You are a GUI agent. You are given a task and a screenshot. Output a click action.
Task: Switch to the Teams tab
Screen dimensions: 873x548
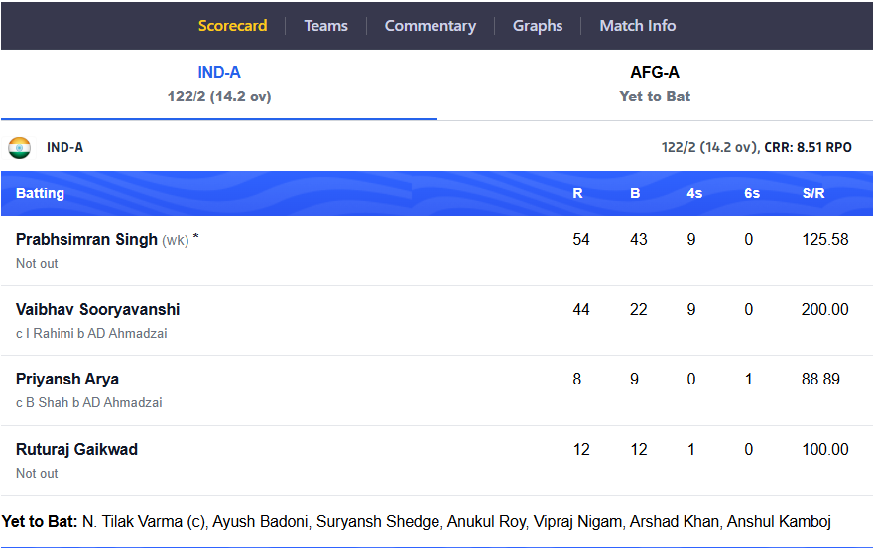[x=325, y=26]
